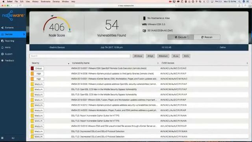Click the Rescan button
252x142 pixels.
[207, 37]
